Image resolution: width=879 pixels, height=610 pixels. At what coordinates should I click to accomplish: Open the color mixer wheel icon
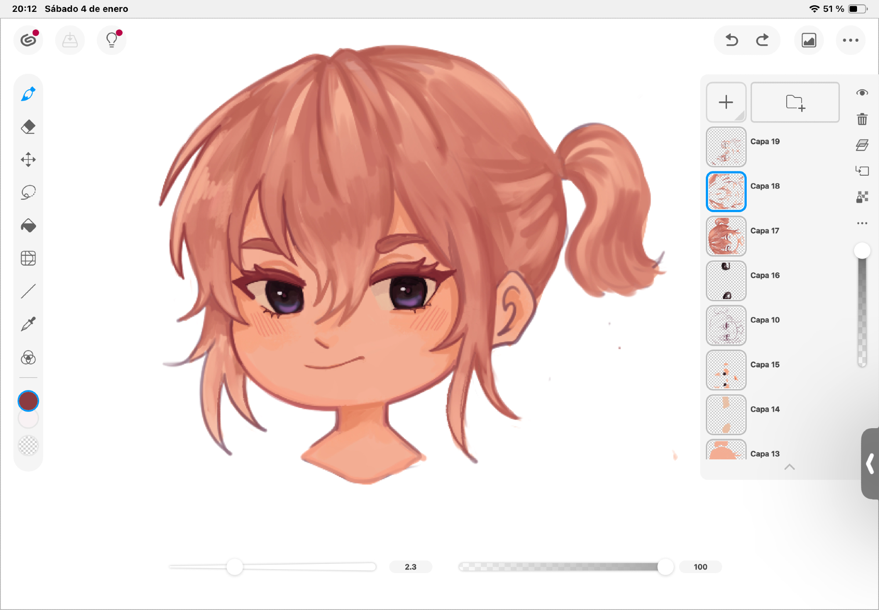[28, 358]
